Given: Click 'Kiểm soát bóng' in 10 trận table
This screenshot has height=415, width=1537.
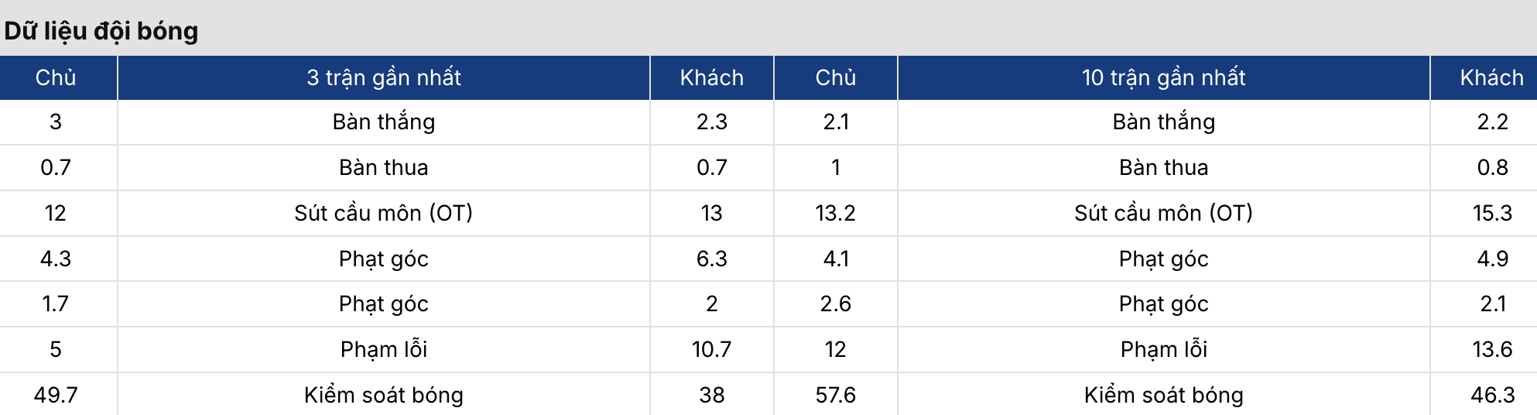Looking at the screenshot, I should point(1164,395).
